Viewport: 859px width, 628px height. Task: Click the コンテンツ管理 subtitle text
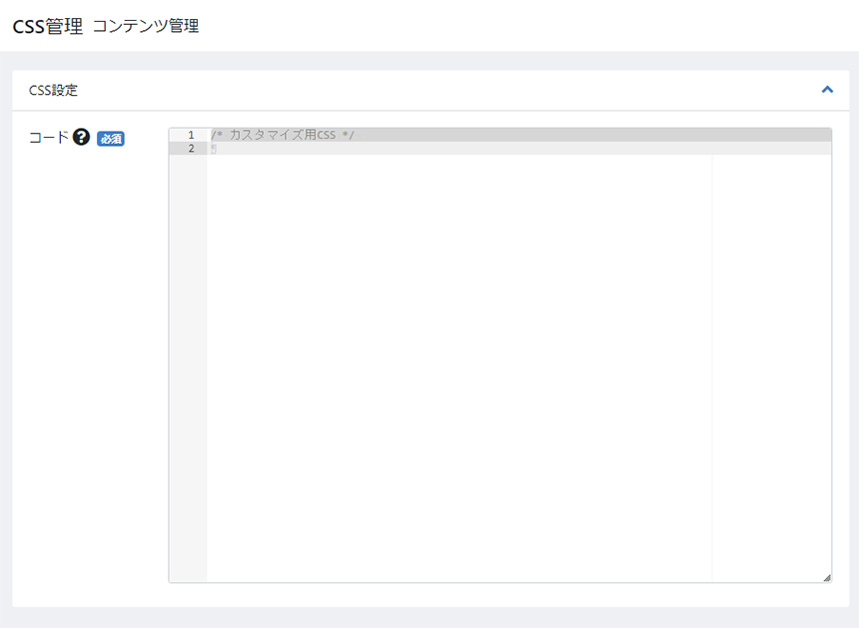pos(145,26)
